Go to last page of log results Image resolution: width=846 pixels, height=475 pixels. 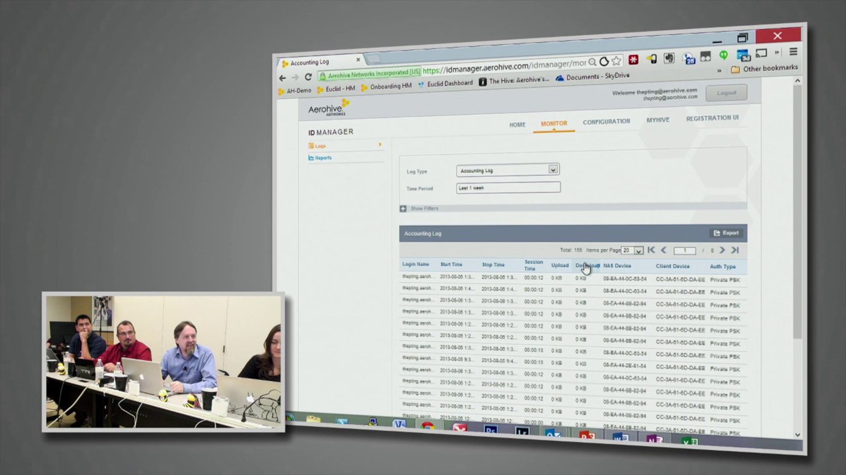(735, 250)
